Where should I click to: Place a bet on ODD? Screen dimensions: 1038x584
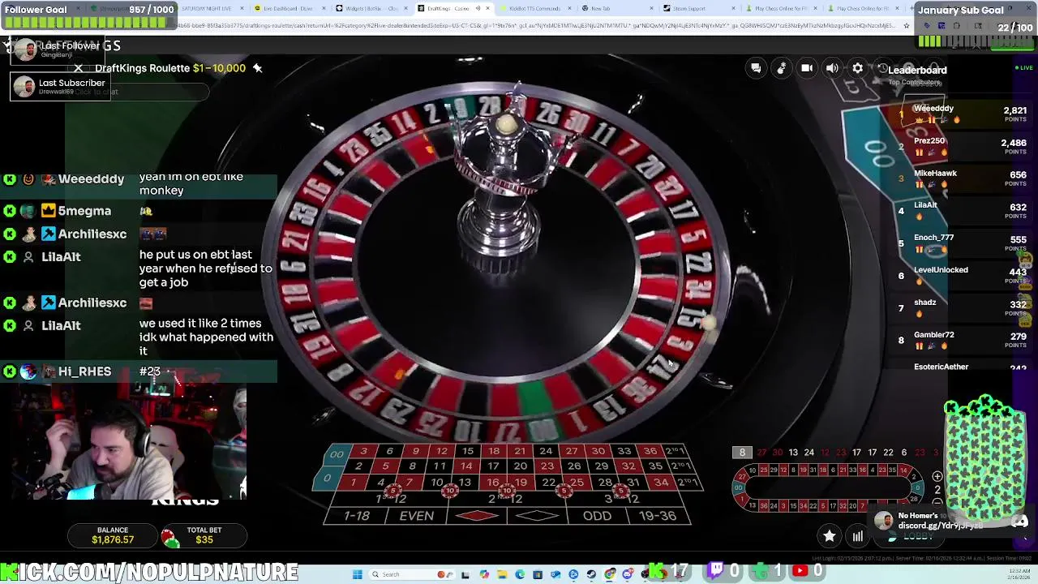click(x=597, y=516)
